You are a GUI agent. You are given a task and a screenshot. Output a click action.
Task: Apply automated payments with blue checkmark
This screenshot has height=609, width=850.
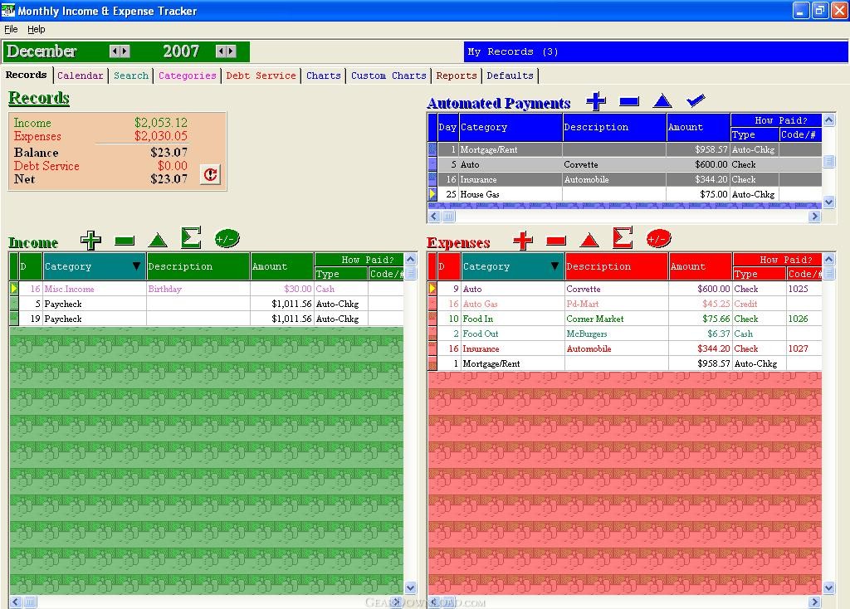click(x=696, y=100)
